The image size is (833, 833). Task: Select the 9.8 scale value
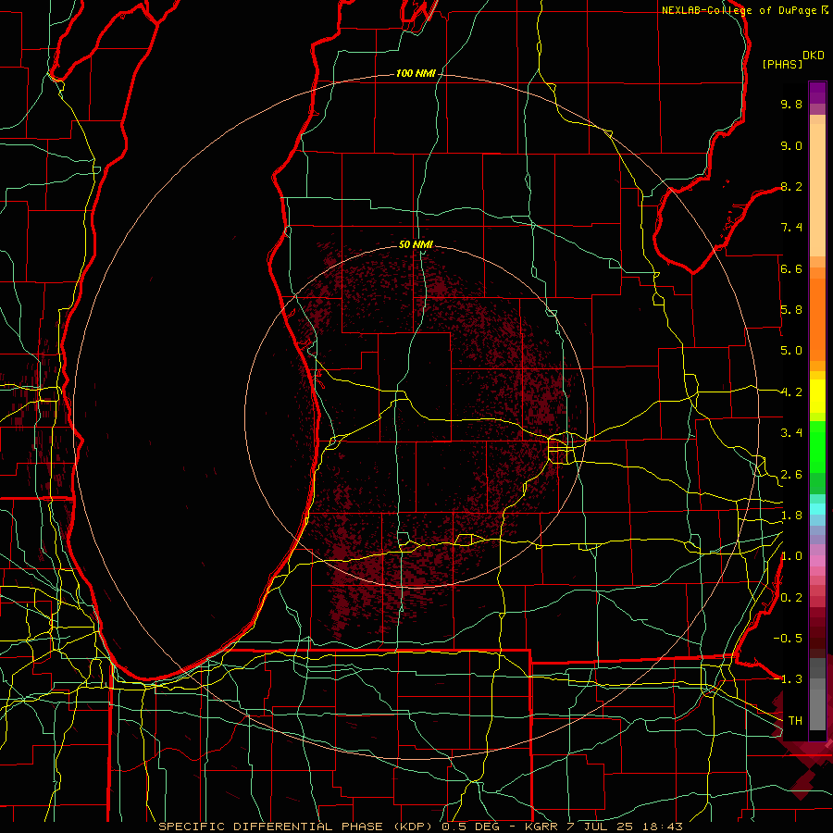coord(791,104)
